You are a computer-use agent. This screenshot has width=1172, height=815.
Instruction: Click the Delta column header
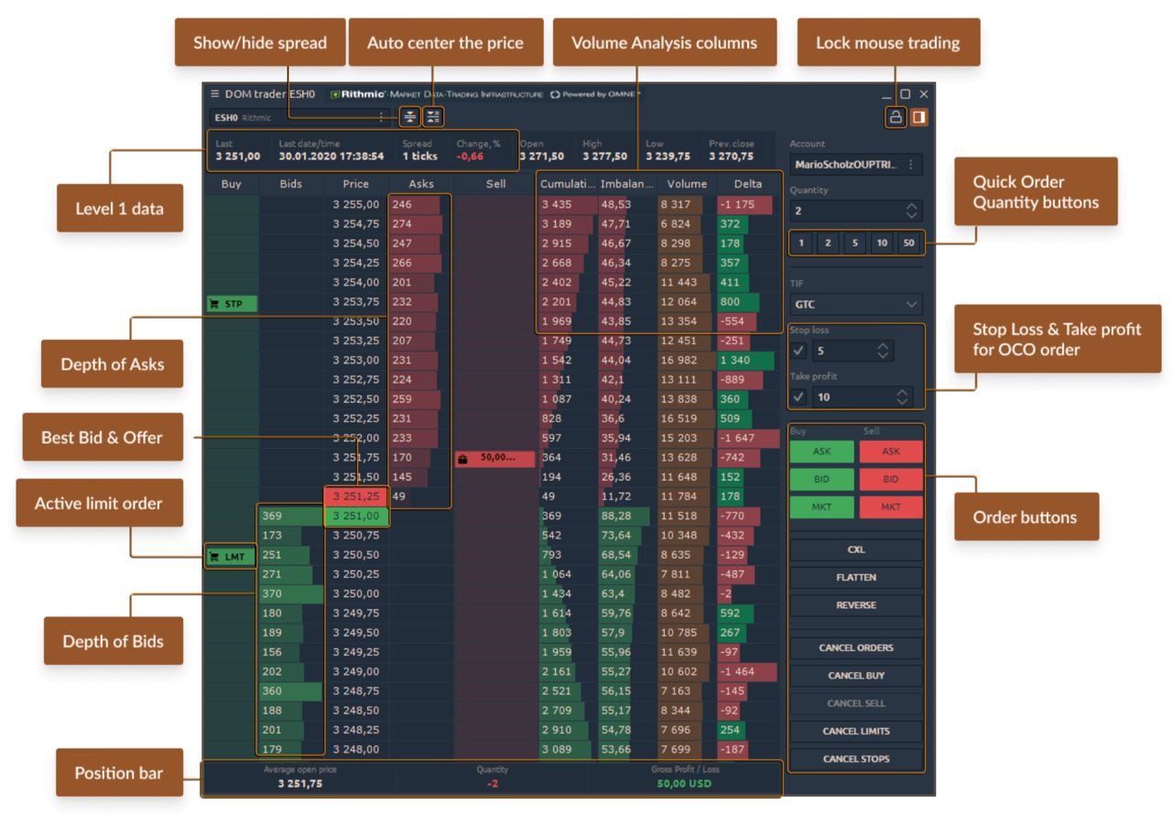click(747, 184)
